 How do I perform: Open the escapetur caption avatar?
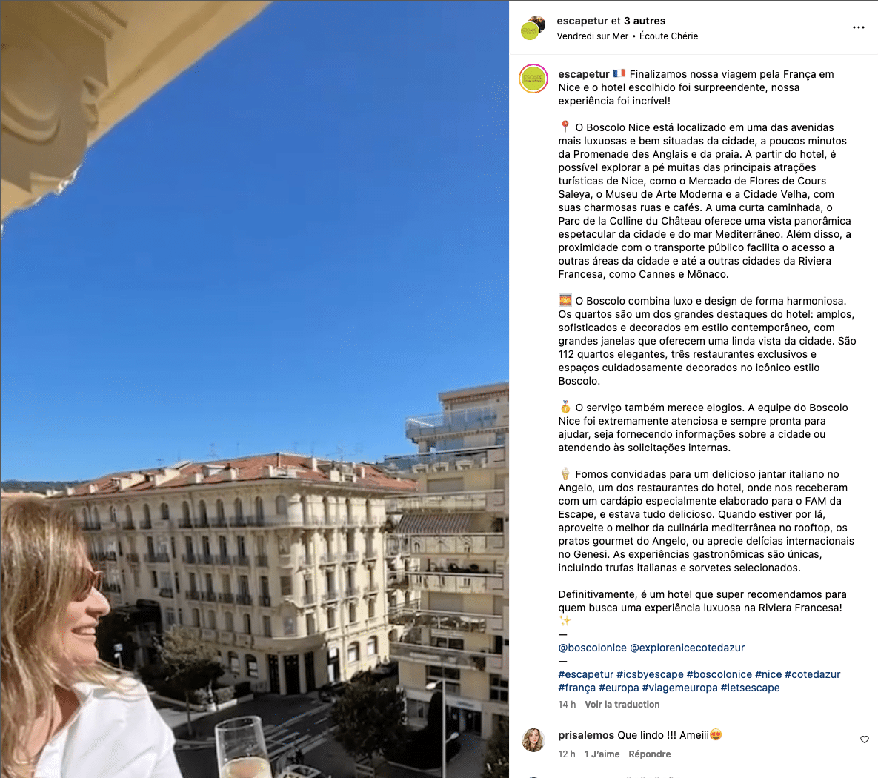(533, 79)
